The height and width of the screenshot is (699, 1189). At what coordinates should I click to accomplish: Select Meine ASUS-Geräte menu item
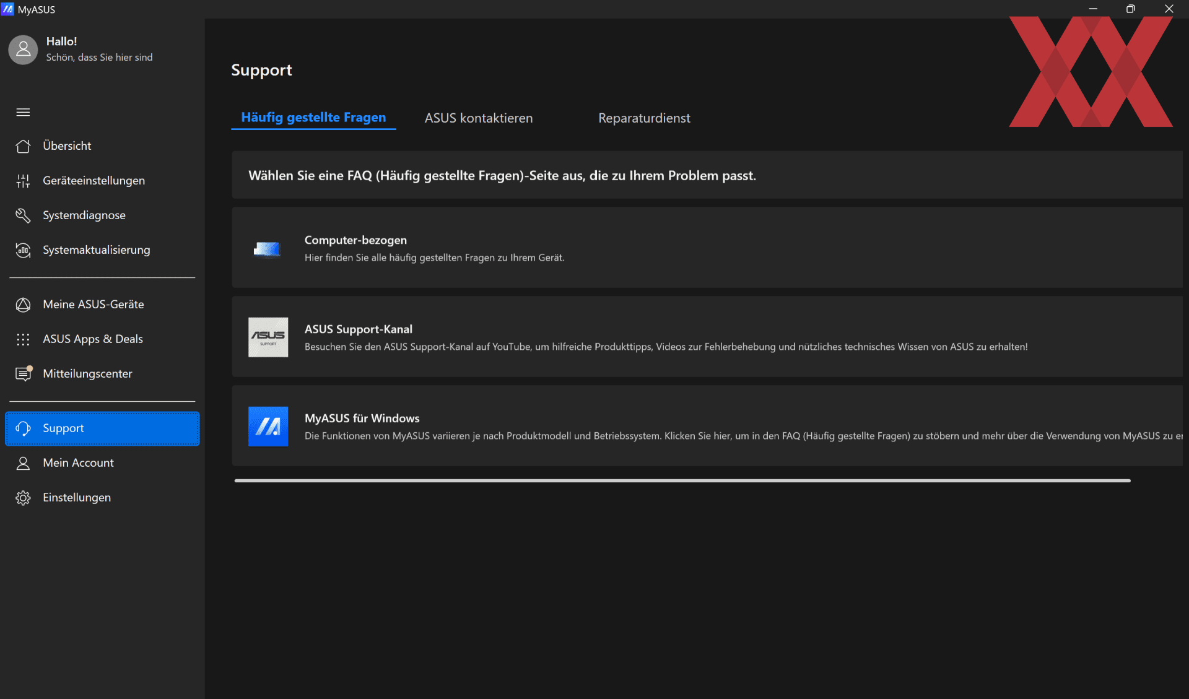[x=102, y=305]
